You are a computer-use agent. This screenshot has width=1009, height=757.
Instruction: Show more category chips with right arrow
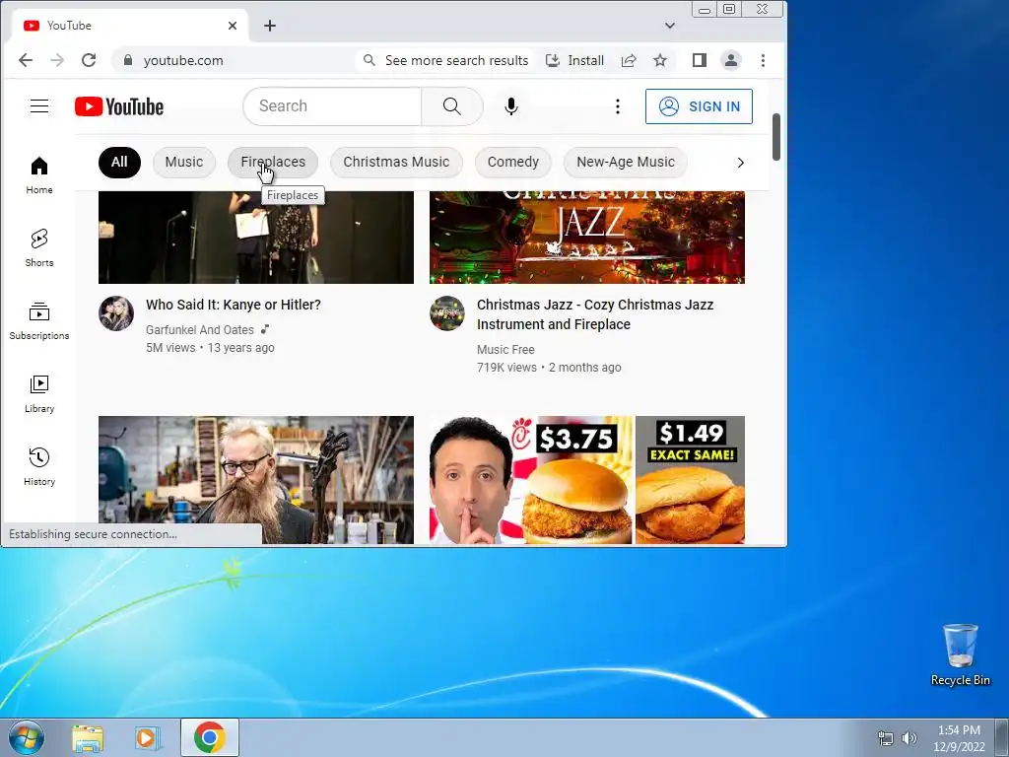point(741,163)
